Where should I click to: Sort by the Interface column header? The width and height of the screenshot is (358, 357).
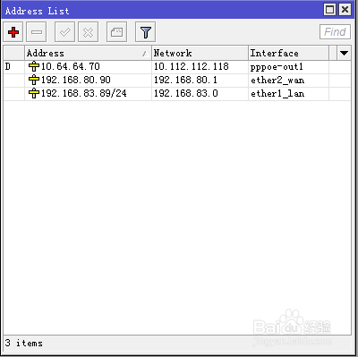point(288,53)
